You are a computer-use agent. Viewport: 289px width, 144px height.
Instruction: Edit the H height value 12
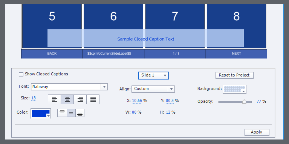pos(168,112)
